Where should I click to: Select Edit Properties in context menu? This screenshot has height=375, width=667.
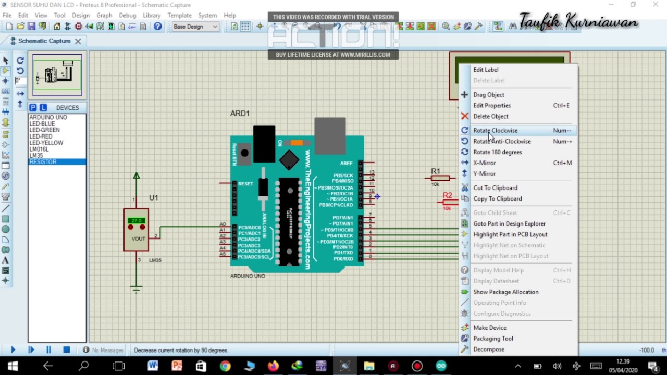(x=491, y=106)
